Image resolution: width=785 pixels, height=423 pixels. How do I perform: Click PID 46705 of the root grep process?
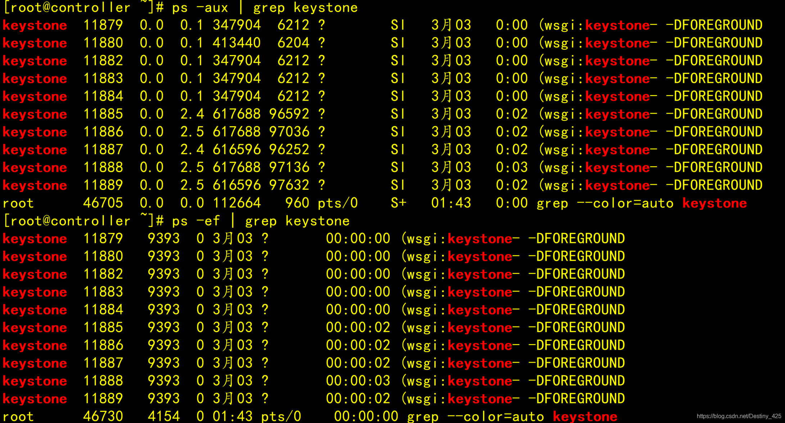pyautogui.click(x=103, y=203)
